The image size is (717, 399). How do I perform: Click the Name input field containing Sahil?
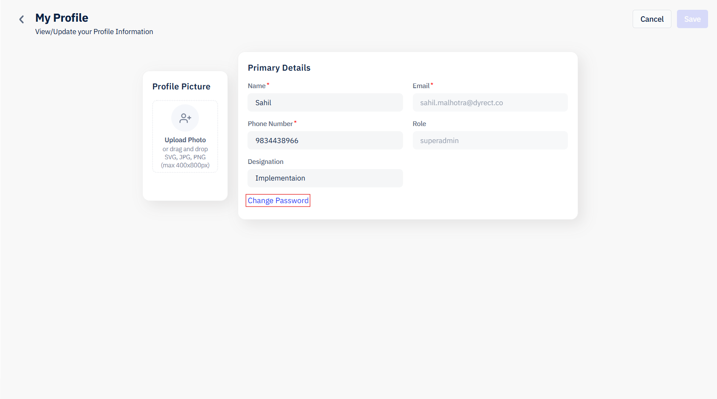(x=325, y=103)
